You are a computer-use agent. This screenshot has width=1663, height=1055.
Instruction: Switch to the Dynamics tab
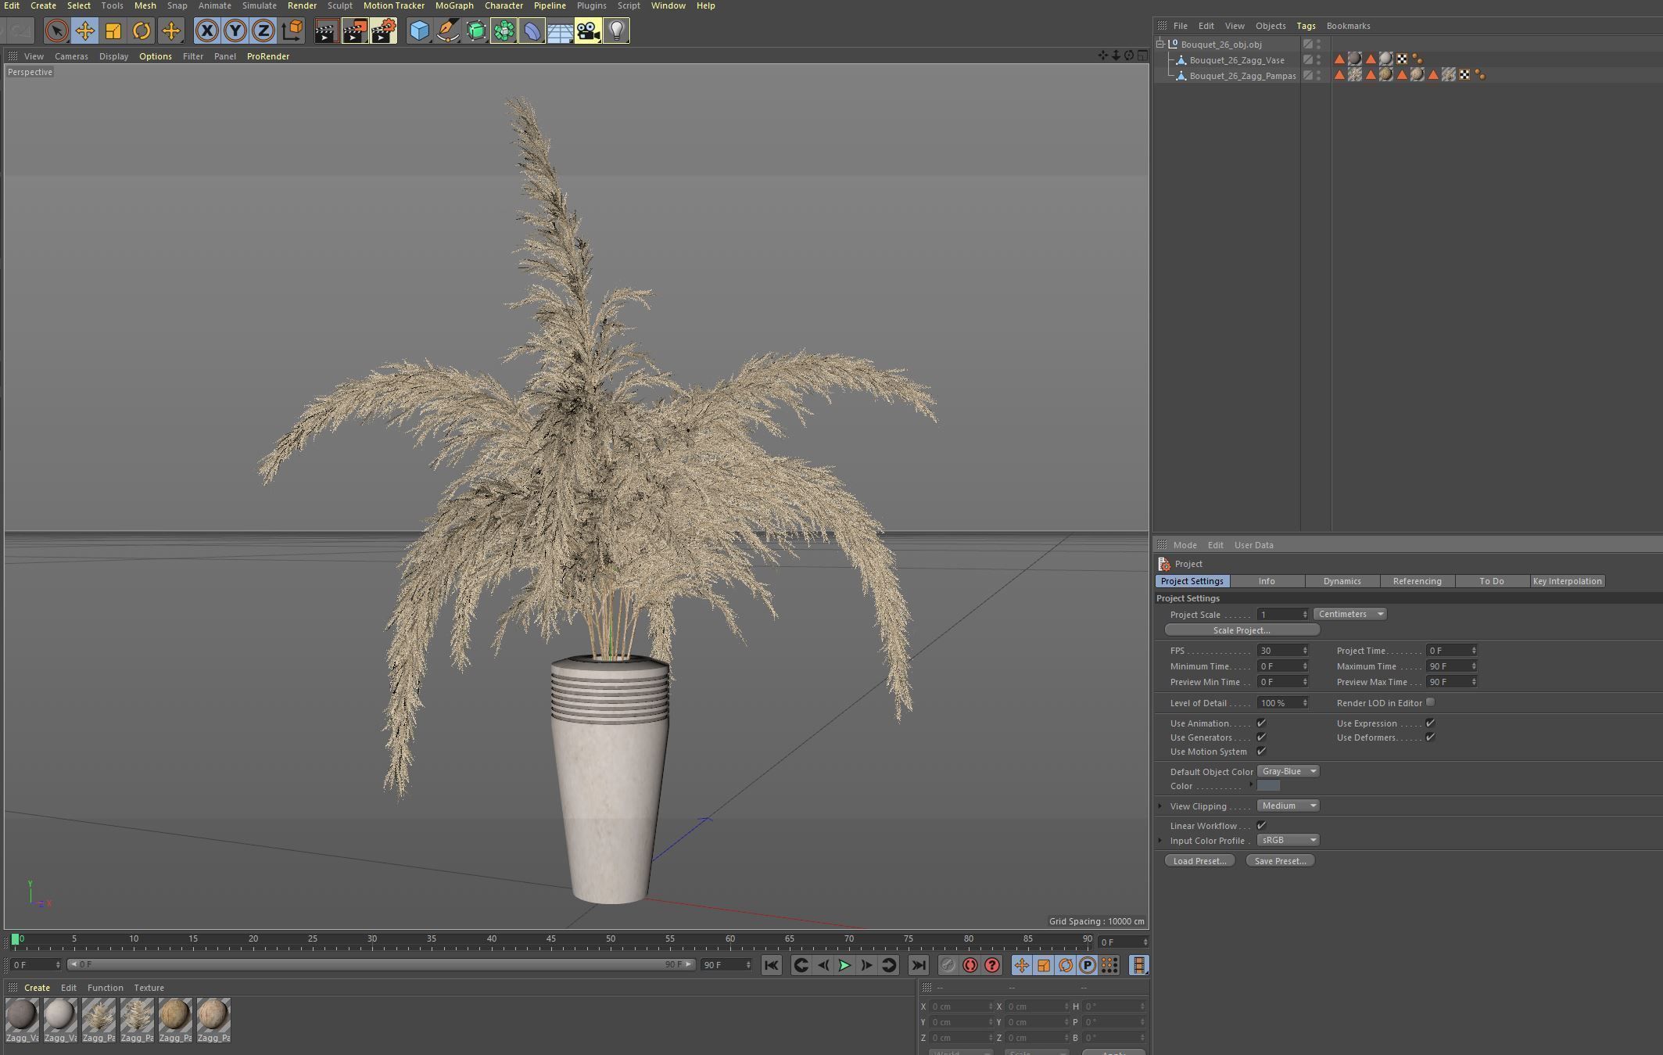(1342, 581)
